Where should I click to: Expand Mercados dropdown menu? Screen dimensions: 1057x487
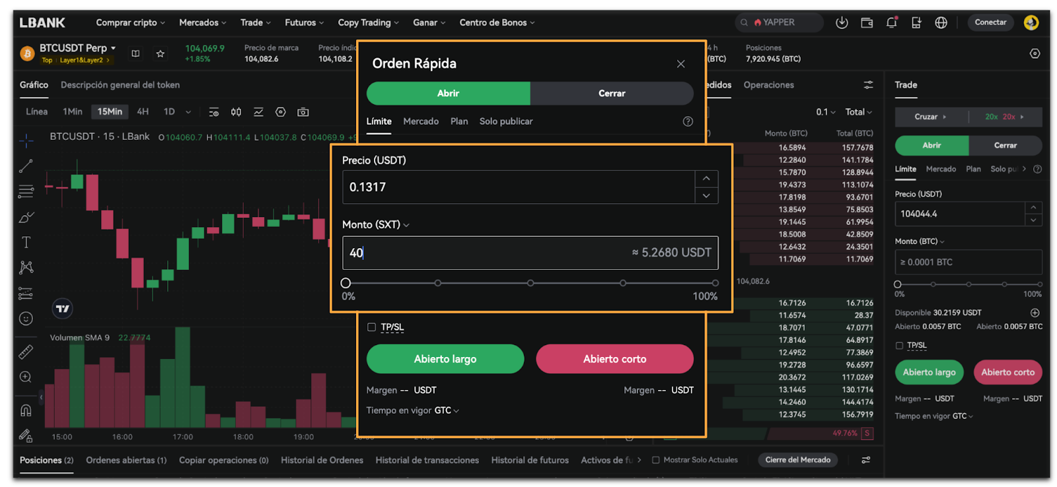203,22
